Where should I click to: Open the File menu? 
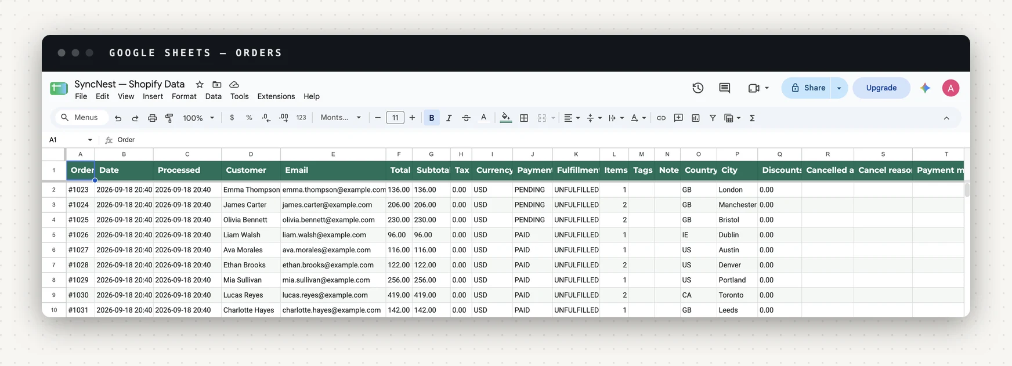pyautogui.click(x=81, y=96)
